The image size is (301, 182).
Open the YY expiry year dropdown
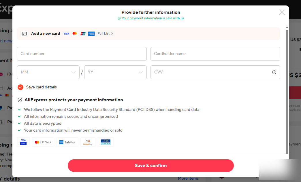coord(115,72)
